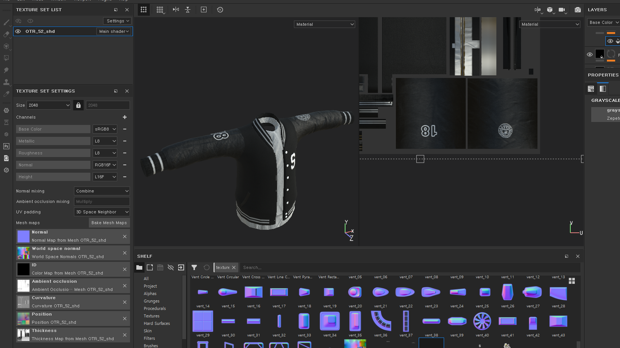This screenshot has width=620, height=348.
Task: Open shelf folder view icon
Action: pos(139,267)
